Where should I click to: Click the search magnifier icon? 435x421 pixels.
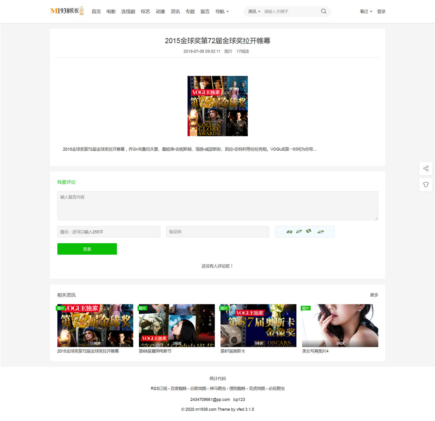(324, 11)
